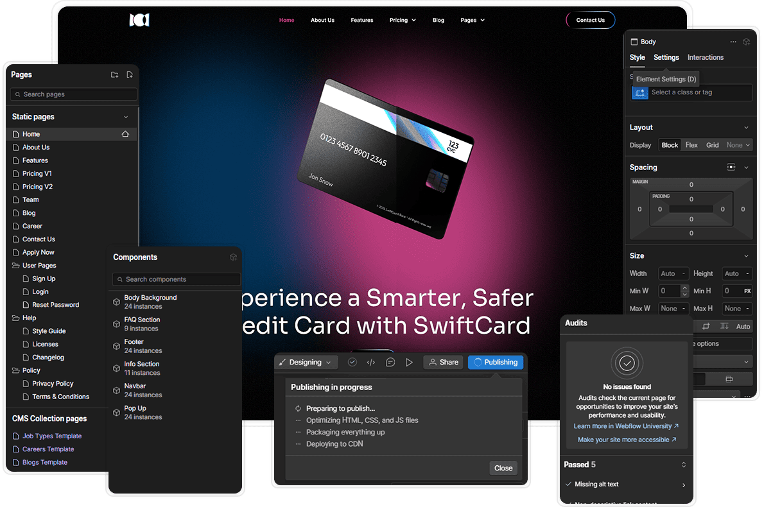Click the site logo in the navbar

139,20
